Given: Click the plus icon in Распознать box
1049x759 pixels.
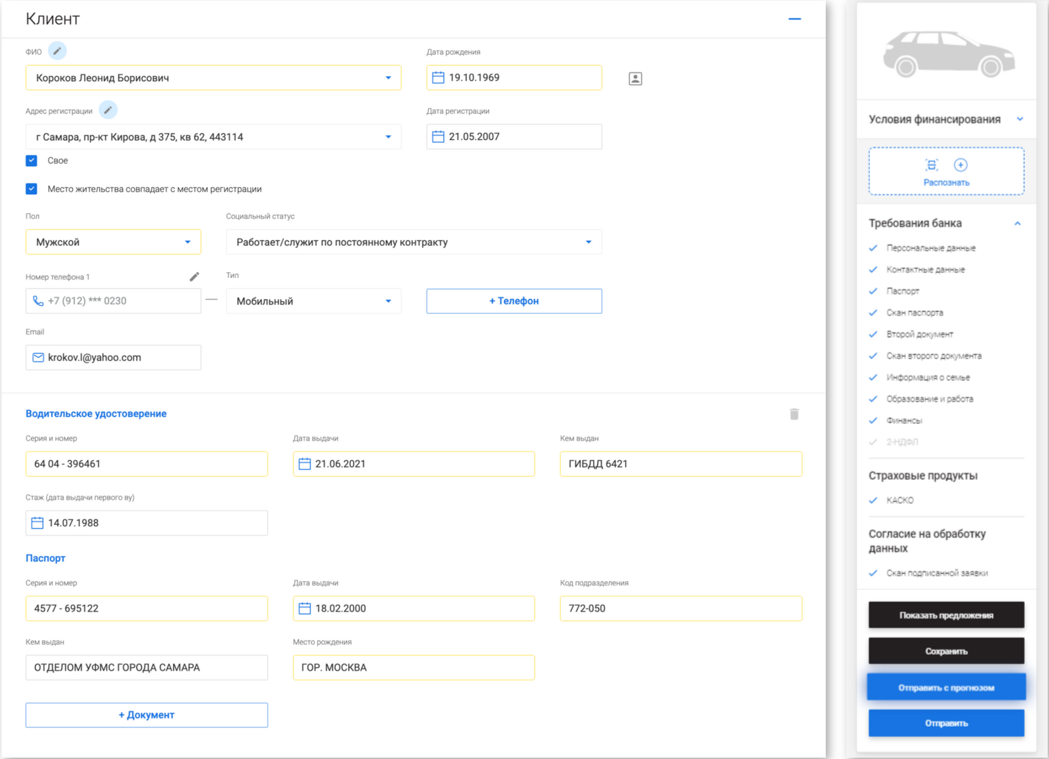Looking at the screenshot, I should (x=960, y=165).
